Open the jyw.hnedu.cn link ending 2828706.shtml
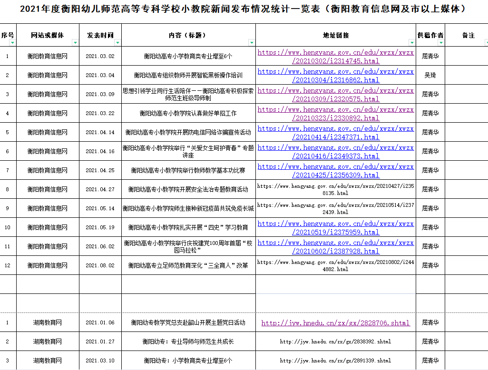488x370 pixels. (x=335, y=323)
